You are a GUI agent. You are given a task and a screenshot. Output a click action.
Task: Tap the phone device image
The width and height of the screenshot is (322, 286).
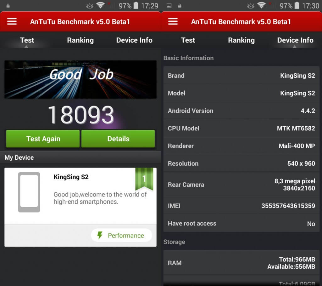point(29,192)
